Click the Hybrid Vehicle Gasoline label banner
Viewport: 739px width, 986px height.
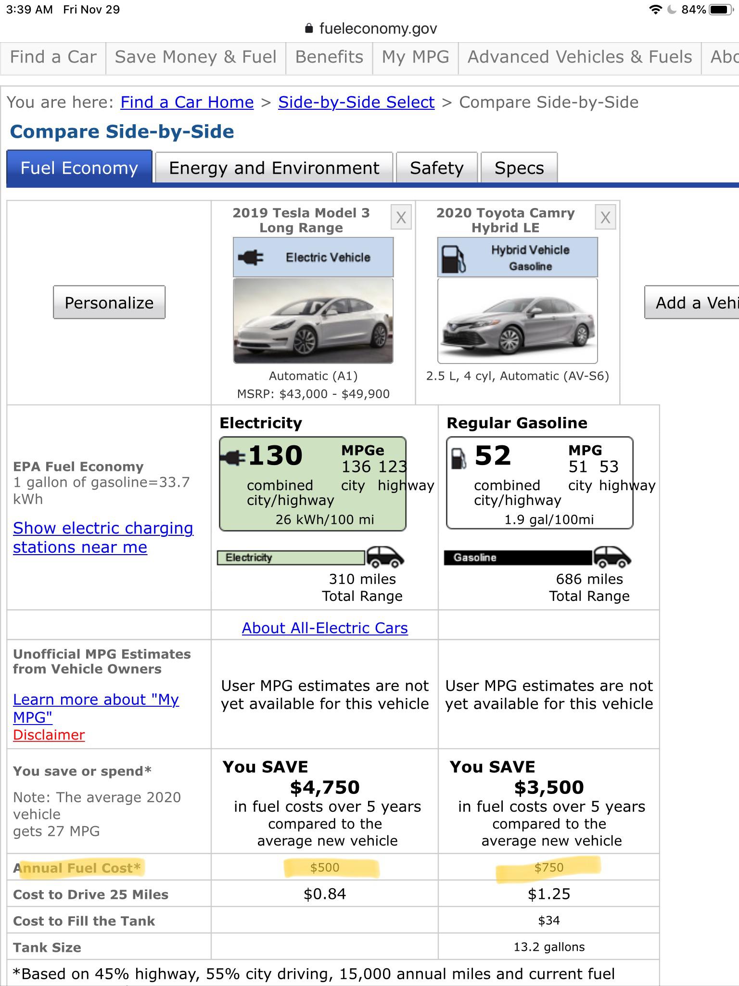click(x=518, y=257)
